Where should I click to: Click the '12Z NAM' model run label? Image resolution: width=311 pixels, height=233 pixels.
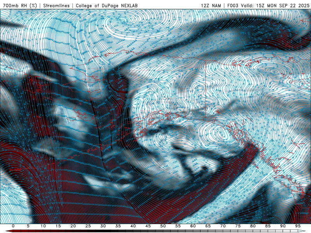(211, 6)
